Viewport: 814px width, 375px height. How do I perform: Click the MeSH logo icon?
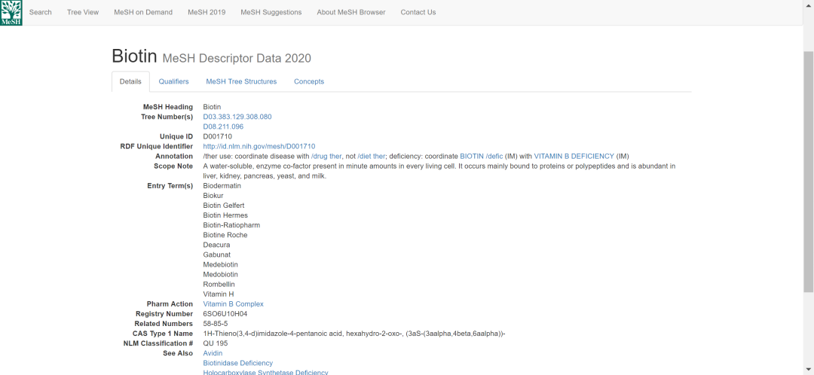[x=11, y=13]
